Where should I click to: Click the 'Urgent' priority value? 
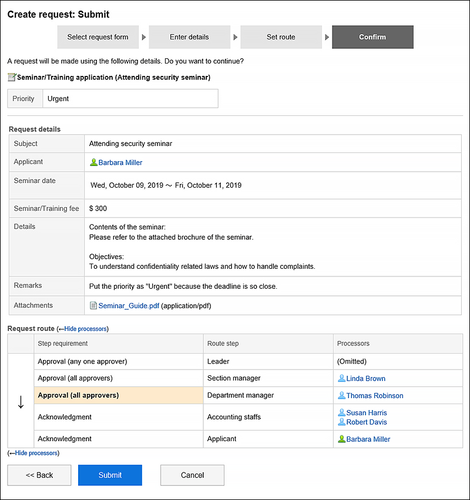click(x=58, y=99)
